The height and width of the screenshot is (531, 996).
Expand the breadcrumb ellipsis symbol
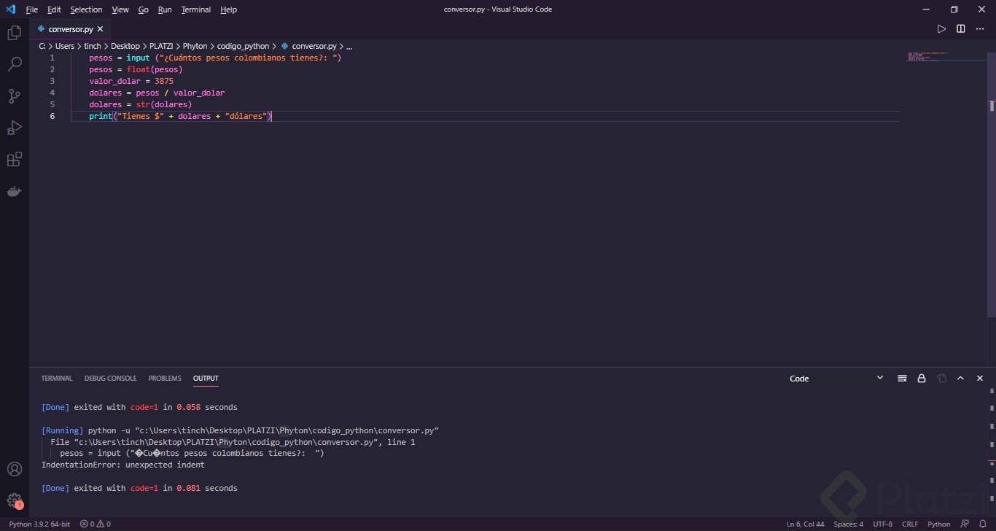(349, 46)
